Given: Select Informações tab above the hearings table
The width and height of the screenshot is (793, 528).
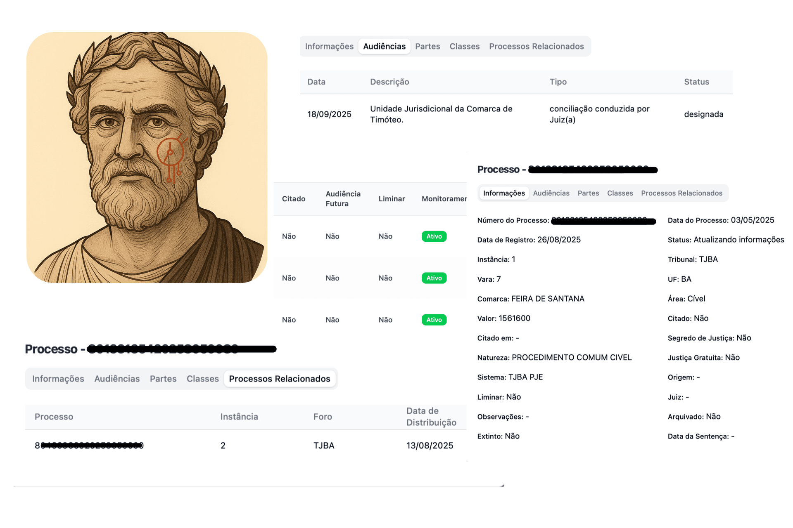Looking at the screenshot, I should pyautogui.click(x=329, y=47).
